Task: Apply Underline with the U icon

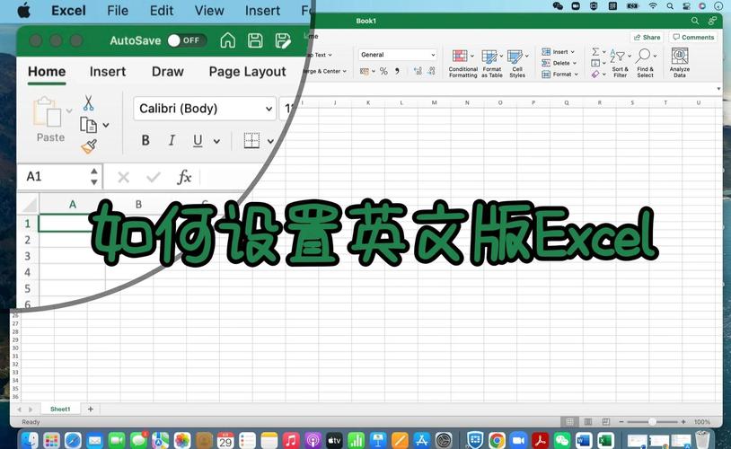Action: (x=198, y=140)
